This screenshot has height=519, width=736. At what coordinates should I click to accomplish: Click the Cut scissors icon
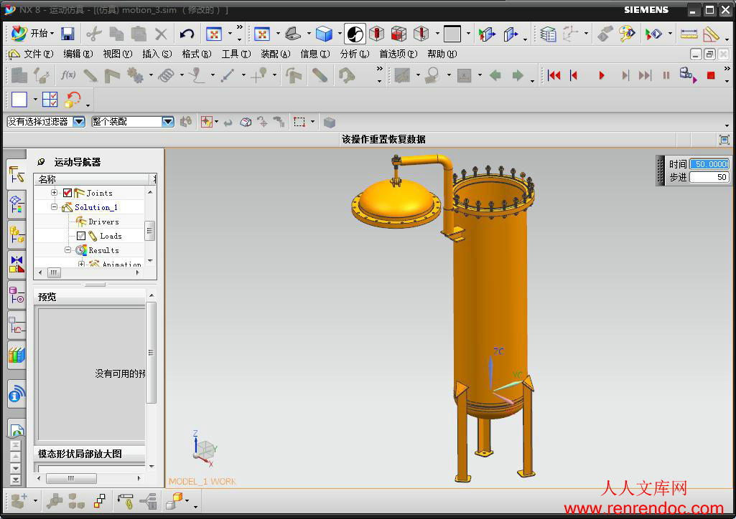click(x=94, y=34)
